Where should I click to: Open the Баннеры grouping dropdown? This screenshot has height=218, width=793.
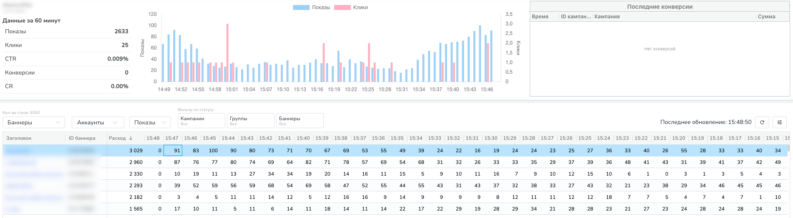click(34, 122)
